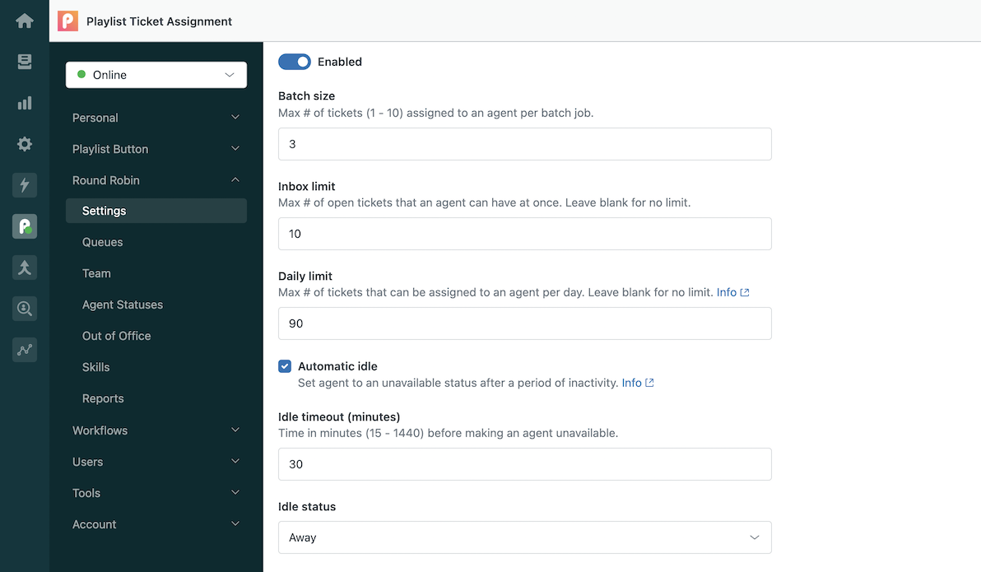The height and width of the screenshot is (572, 981).
Task: Click the Home icon in left rail
Action: [x=25, y=21]
